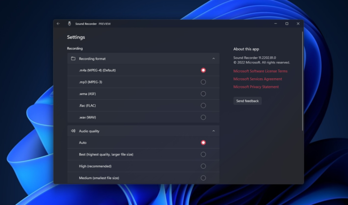Select the .wav (WAV) radio button

(203, 117)
